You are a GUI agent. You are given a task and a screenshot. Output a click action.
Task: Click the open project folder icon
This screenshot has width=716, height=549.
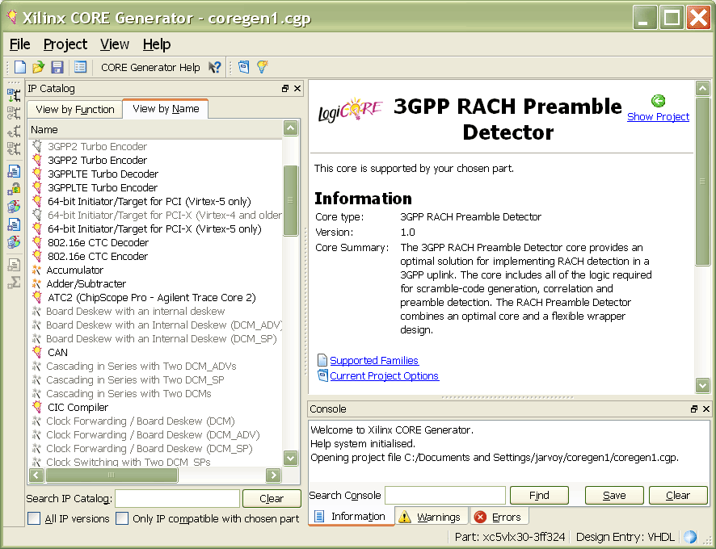click(38, 68)
